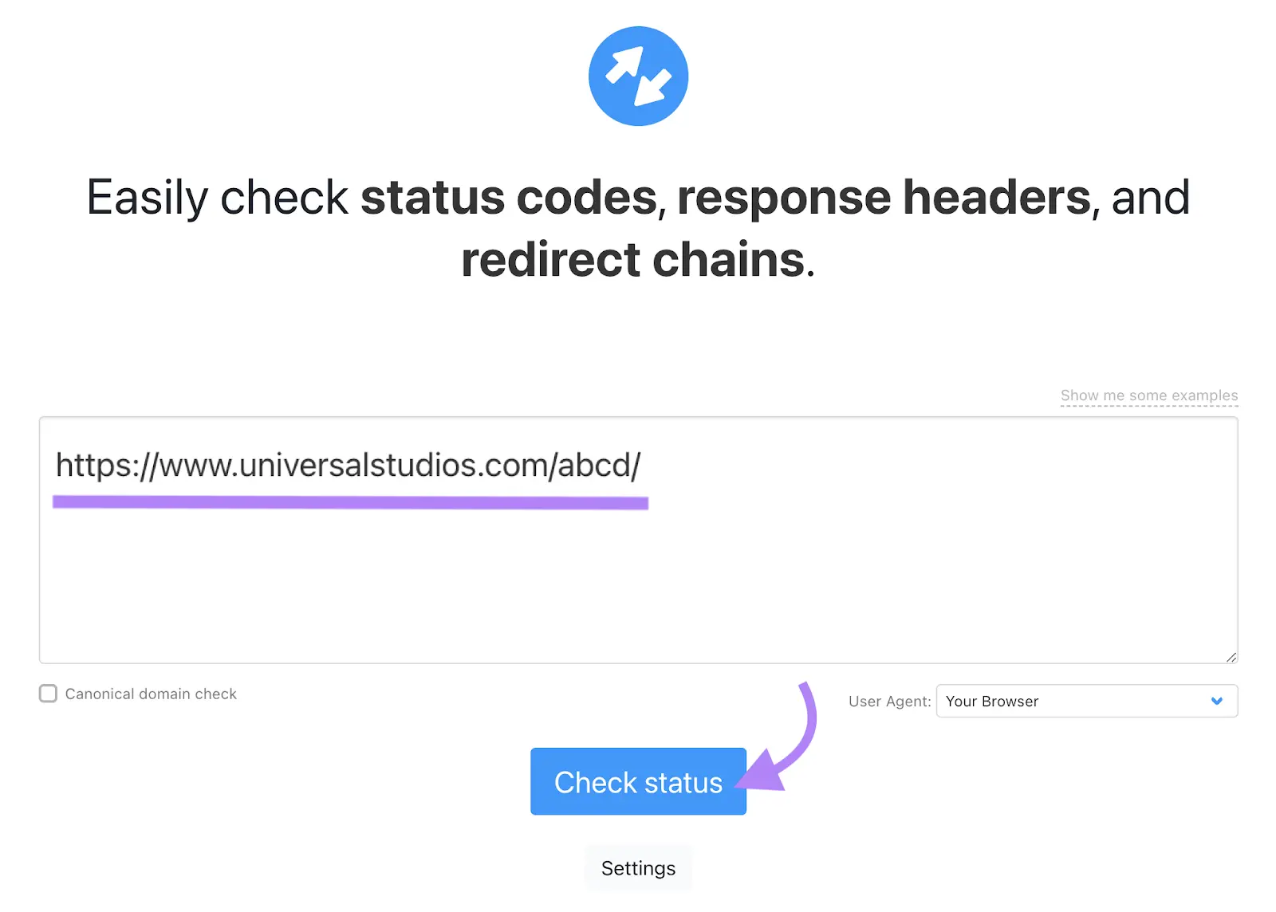
Task: Click the circular blue badge above the heading
Action: (x=638, y=76)
